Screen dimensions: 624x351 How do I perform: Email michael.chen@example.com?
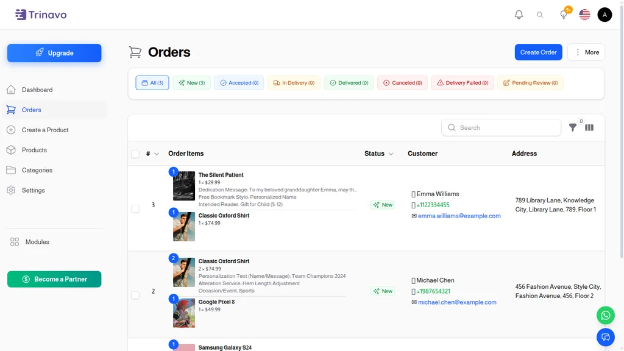click(x=457, y=302)
